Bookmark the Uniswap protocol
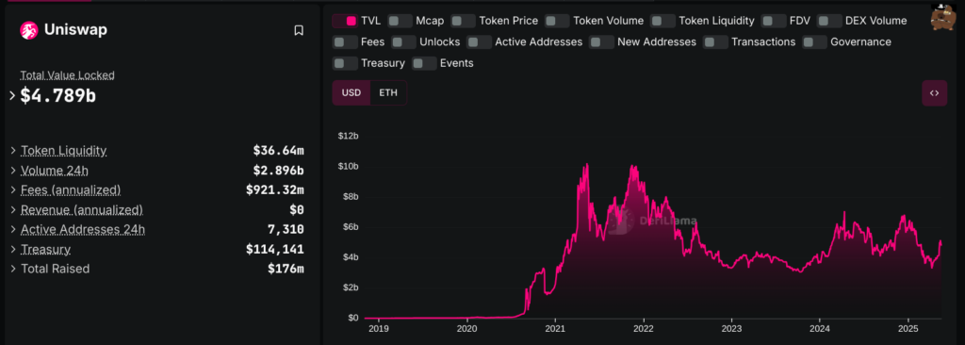965x345 pixels. click(x=299, y=30)
